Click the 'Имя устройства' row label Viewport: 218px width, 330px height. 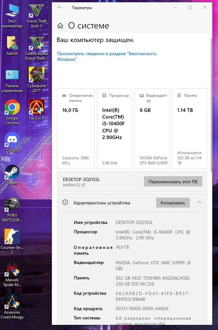[90, 223]
